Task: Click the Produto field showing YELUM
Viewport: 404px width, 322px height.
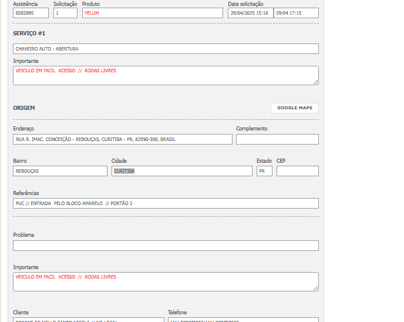Action: (153, 13)
